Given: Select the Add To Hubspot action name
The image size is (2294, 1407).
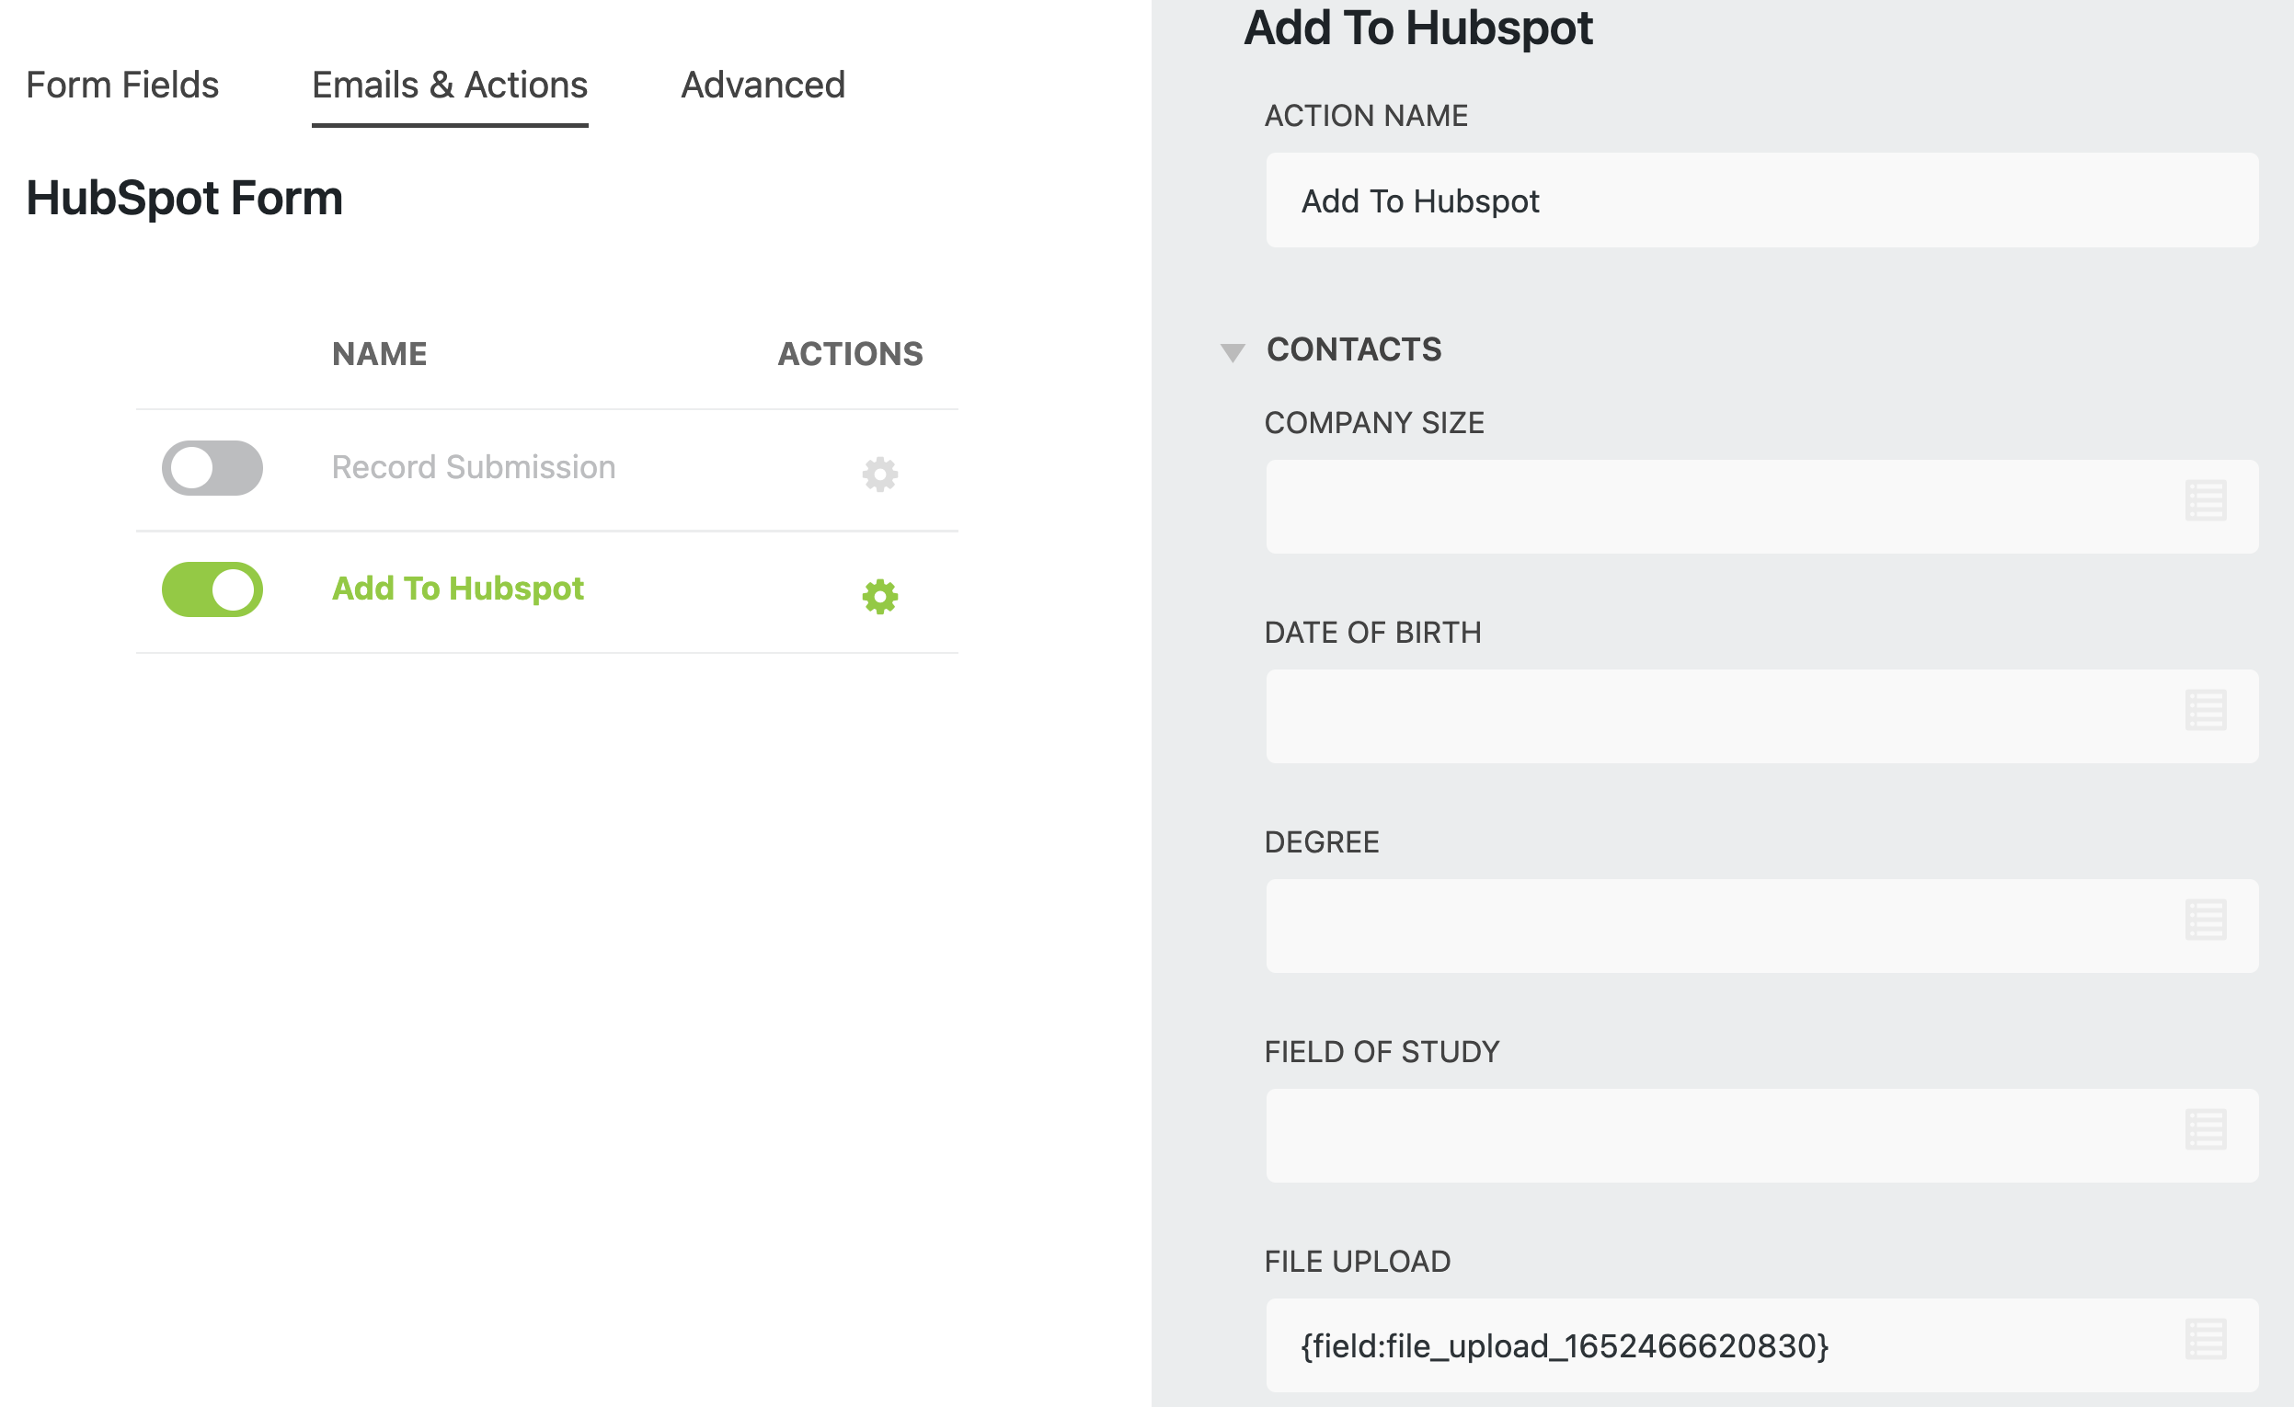Looking at the screenshot, I should [457, 589].
